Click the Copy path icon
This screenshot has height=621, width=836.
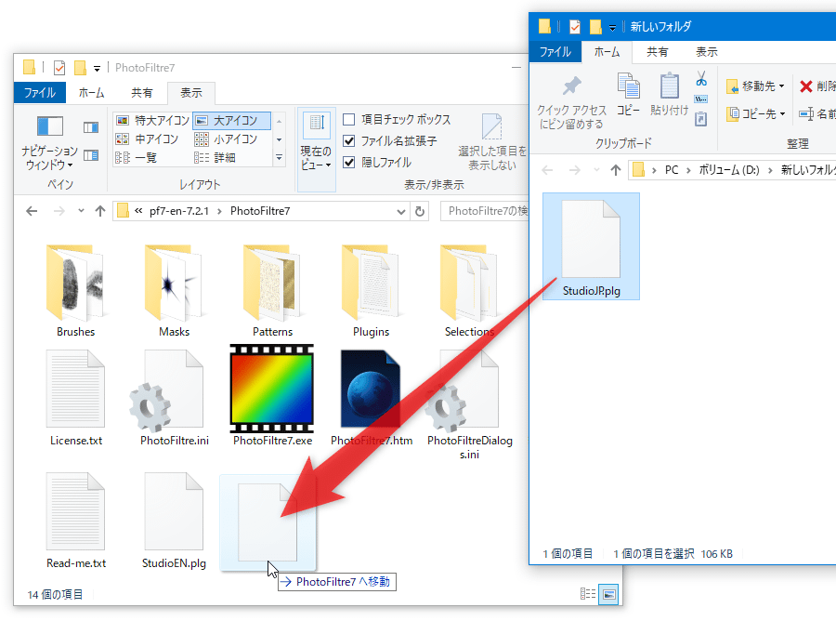[701, 99]
